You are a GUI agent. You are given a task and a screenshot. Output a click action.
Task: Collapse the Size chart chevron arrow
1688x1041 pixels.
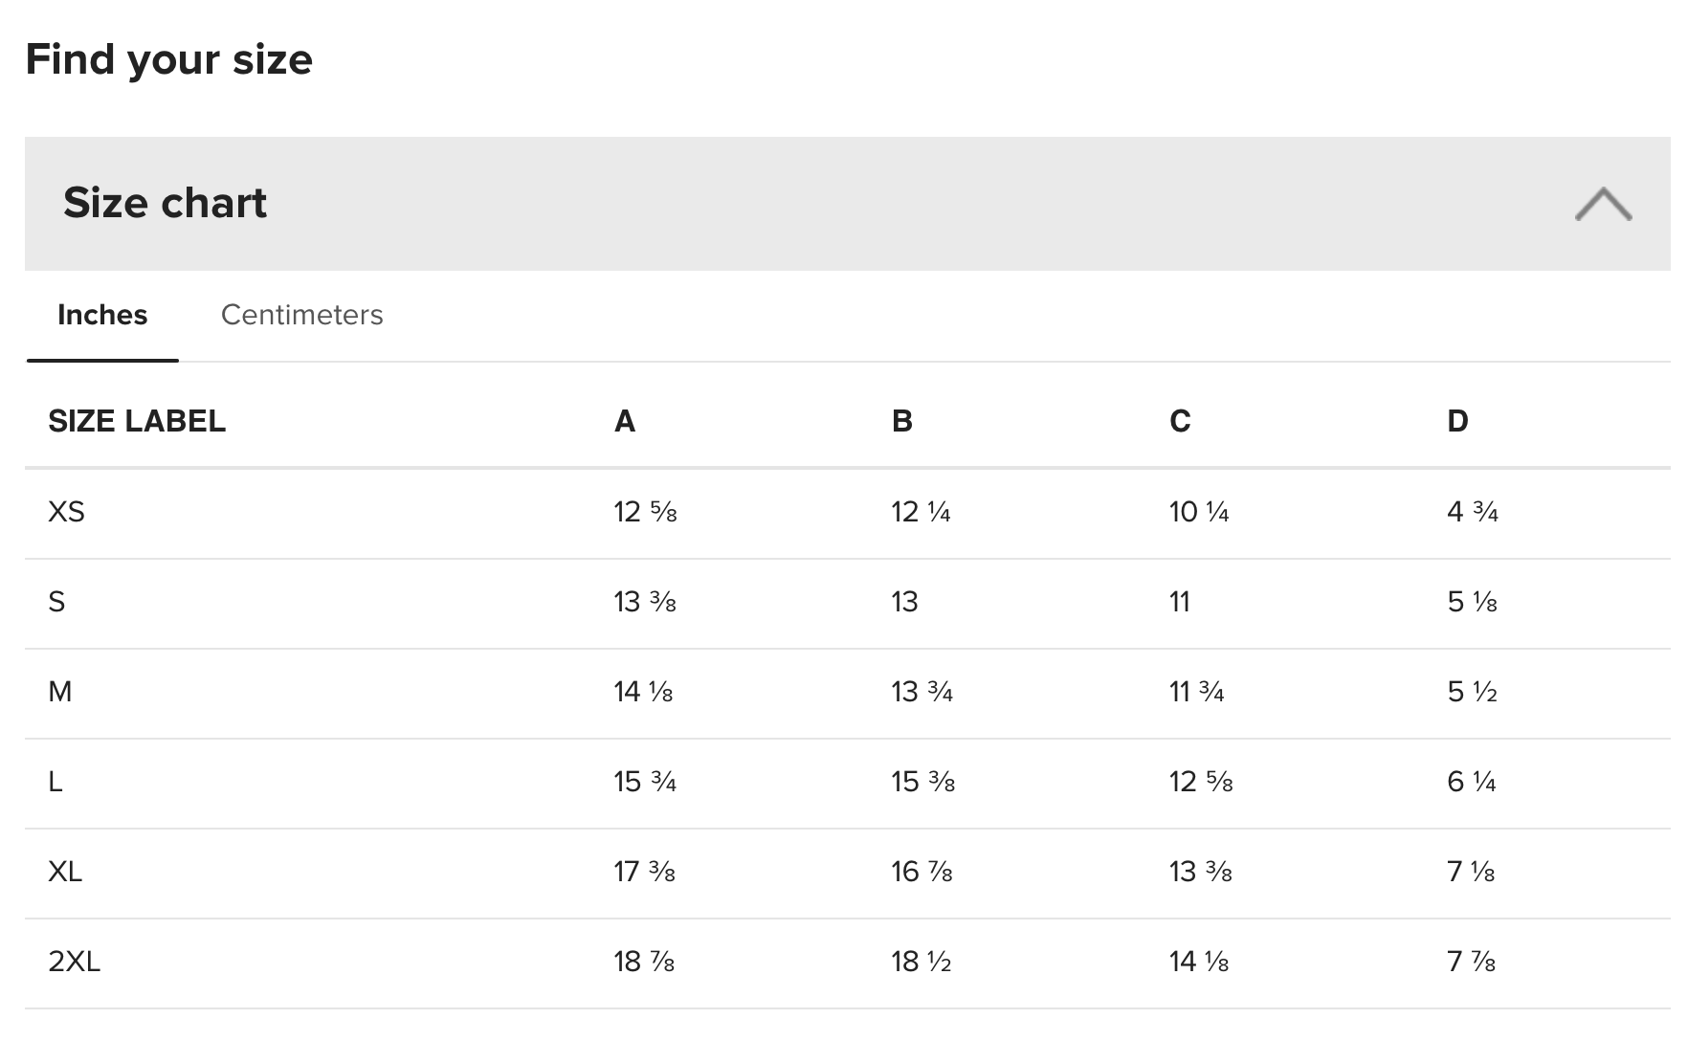pos(1603,204)
